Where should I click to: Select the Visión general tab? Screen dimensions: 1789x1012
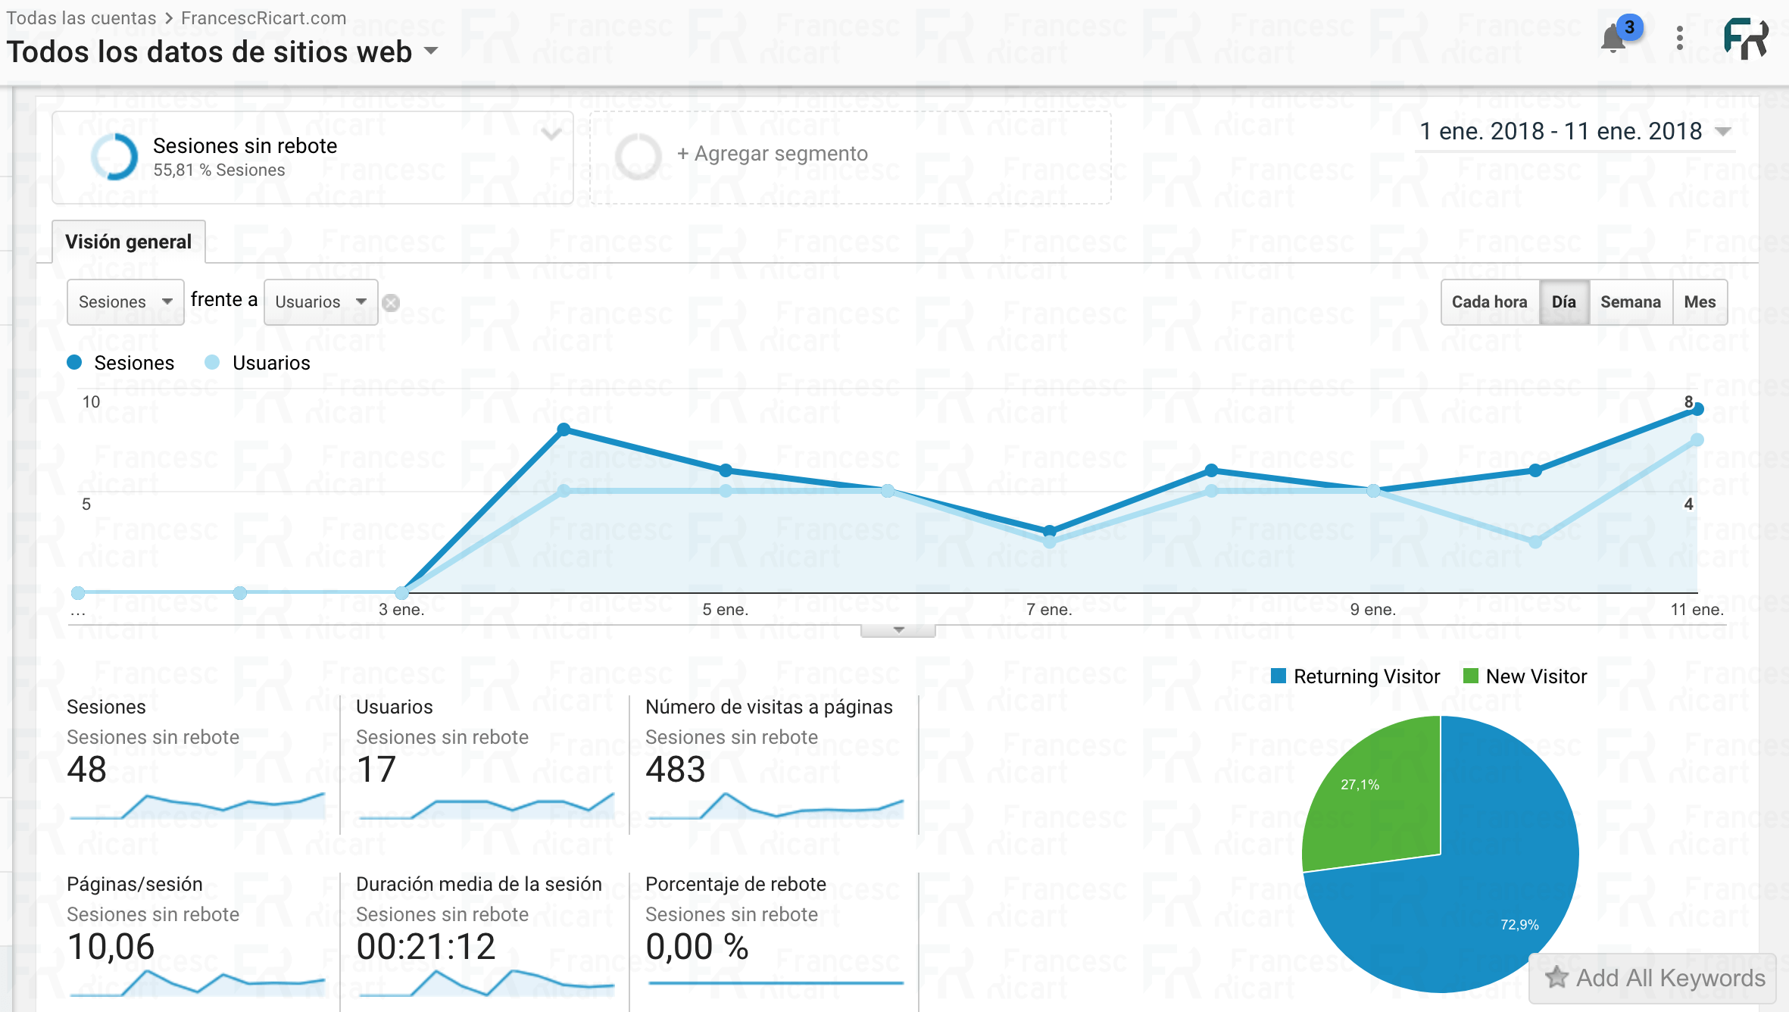point(128,241)
